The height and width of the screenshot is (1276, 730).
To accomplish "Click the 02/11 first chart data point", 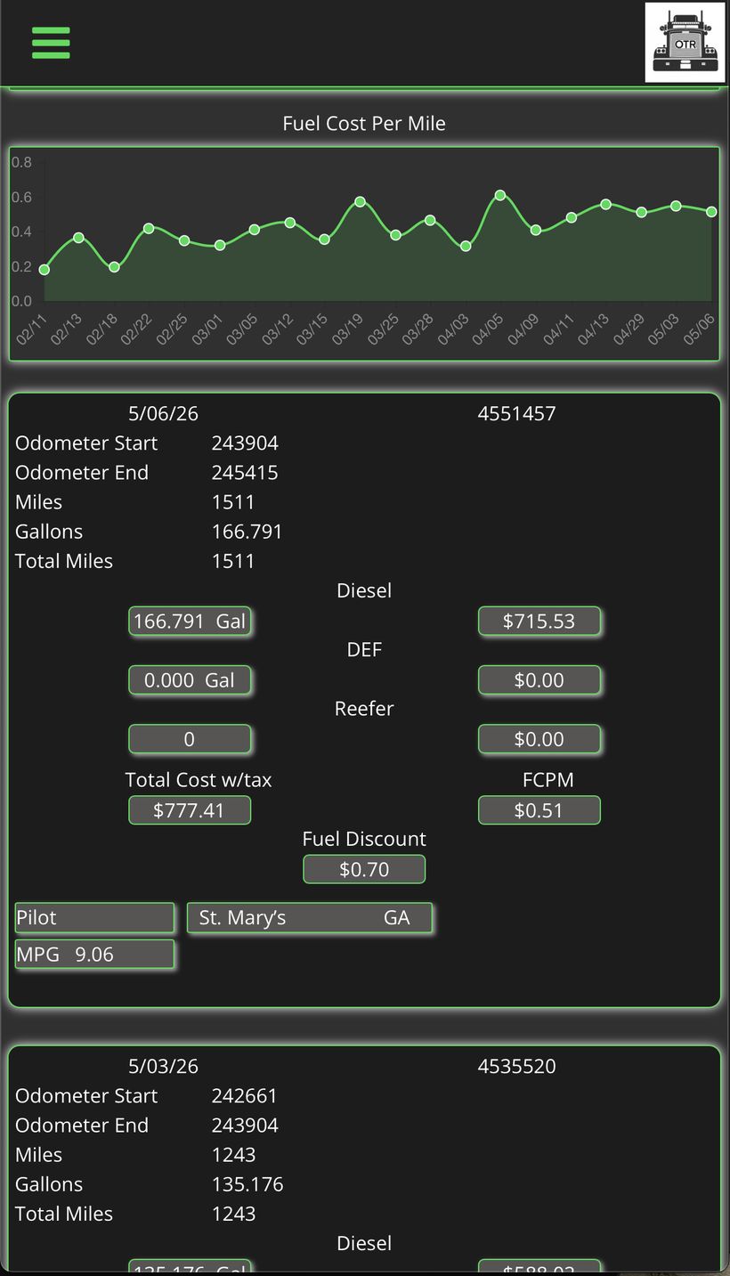I will coord(45,270).
